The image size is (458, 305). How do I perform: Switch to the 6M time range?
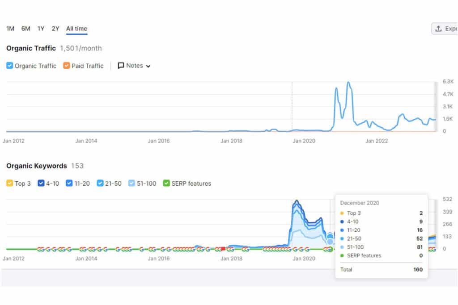[x=25, y=29]
